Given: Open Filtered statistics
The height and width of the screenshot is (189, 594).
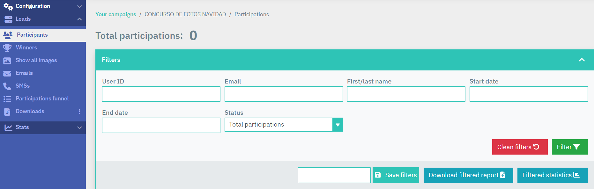Looking at the screenshot, I should [552, 175].
